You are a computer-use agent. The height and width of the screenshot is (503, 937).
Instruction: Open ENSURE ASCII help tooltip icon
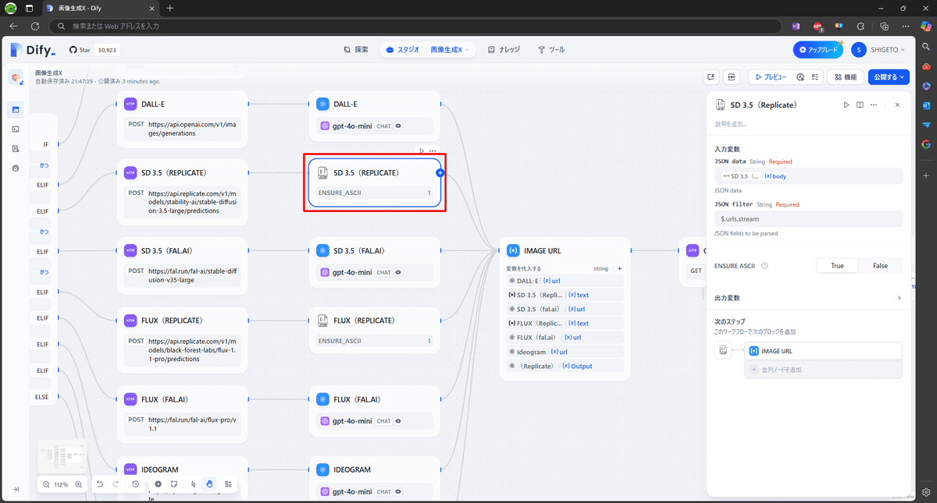(x=764, y=266)
